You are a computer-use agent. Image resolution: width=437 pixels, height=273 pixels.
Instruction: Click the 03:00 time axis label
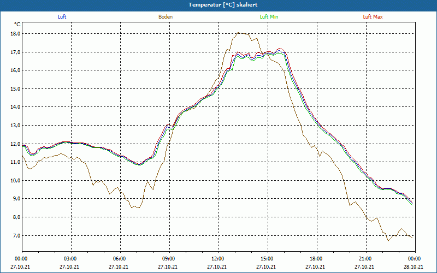click(x=71, y=259)
